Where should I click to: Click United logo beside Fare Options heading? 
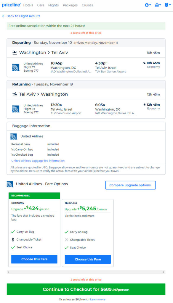click(x=10, y=184)
